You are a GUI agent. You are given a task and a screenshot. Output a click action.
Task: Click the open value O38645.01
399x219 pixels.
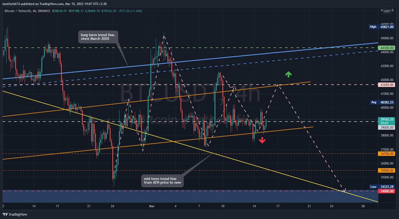click(59, 11)
